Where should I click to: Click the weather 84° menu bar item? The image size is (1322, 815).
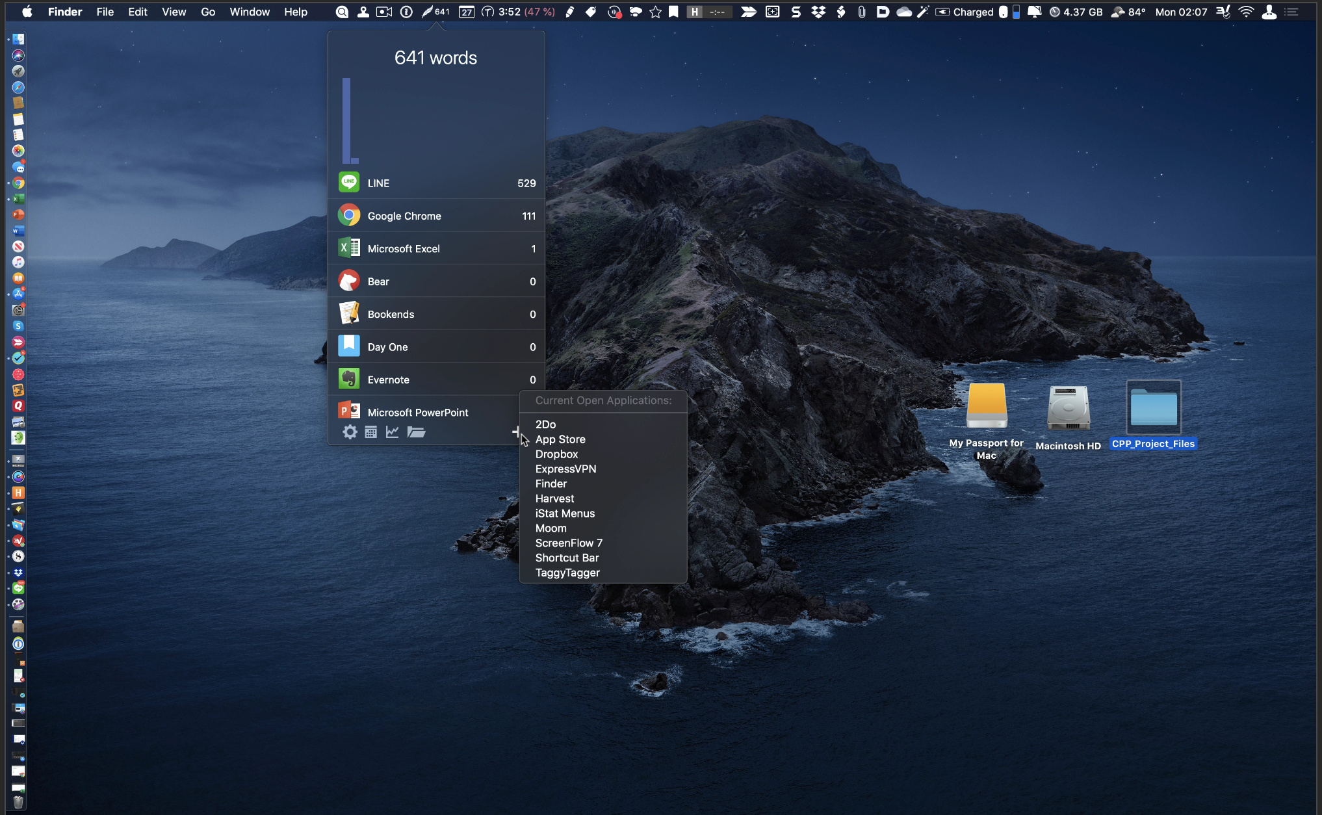pyautogui.click(x=1128, y=12)
